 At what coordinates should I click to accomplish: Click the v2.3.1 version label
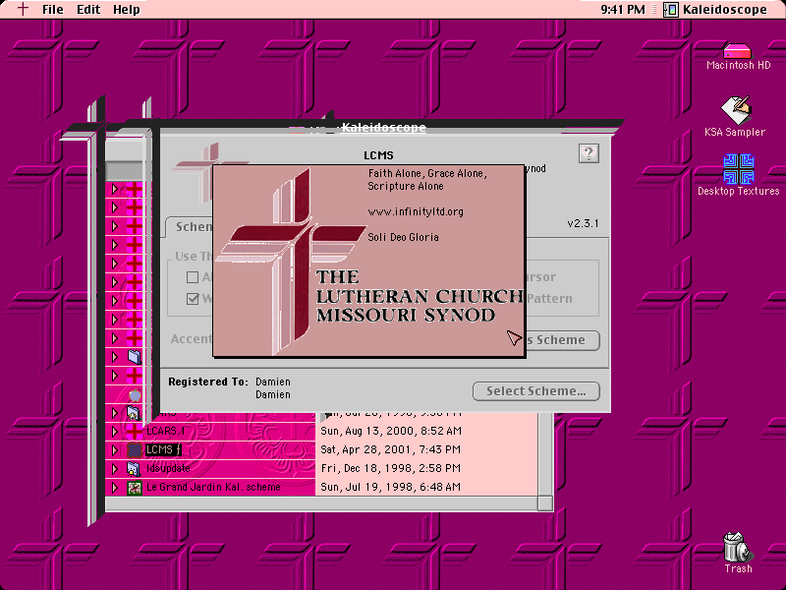click(583, 224)
